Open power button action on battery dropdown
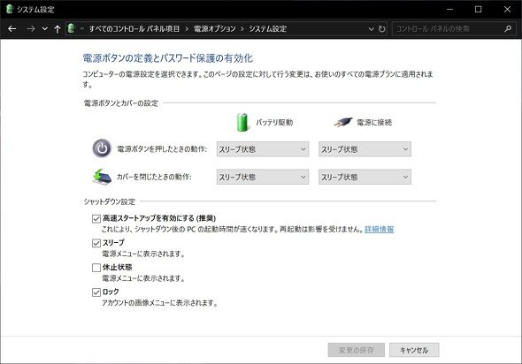 tap(263, 149)
